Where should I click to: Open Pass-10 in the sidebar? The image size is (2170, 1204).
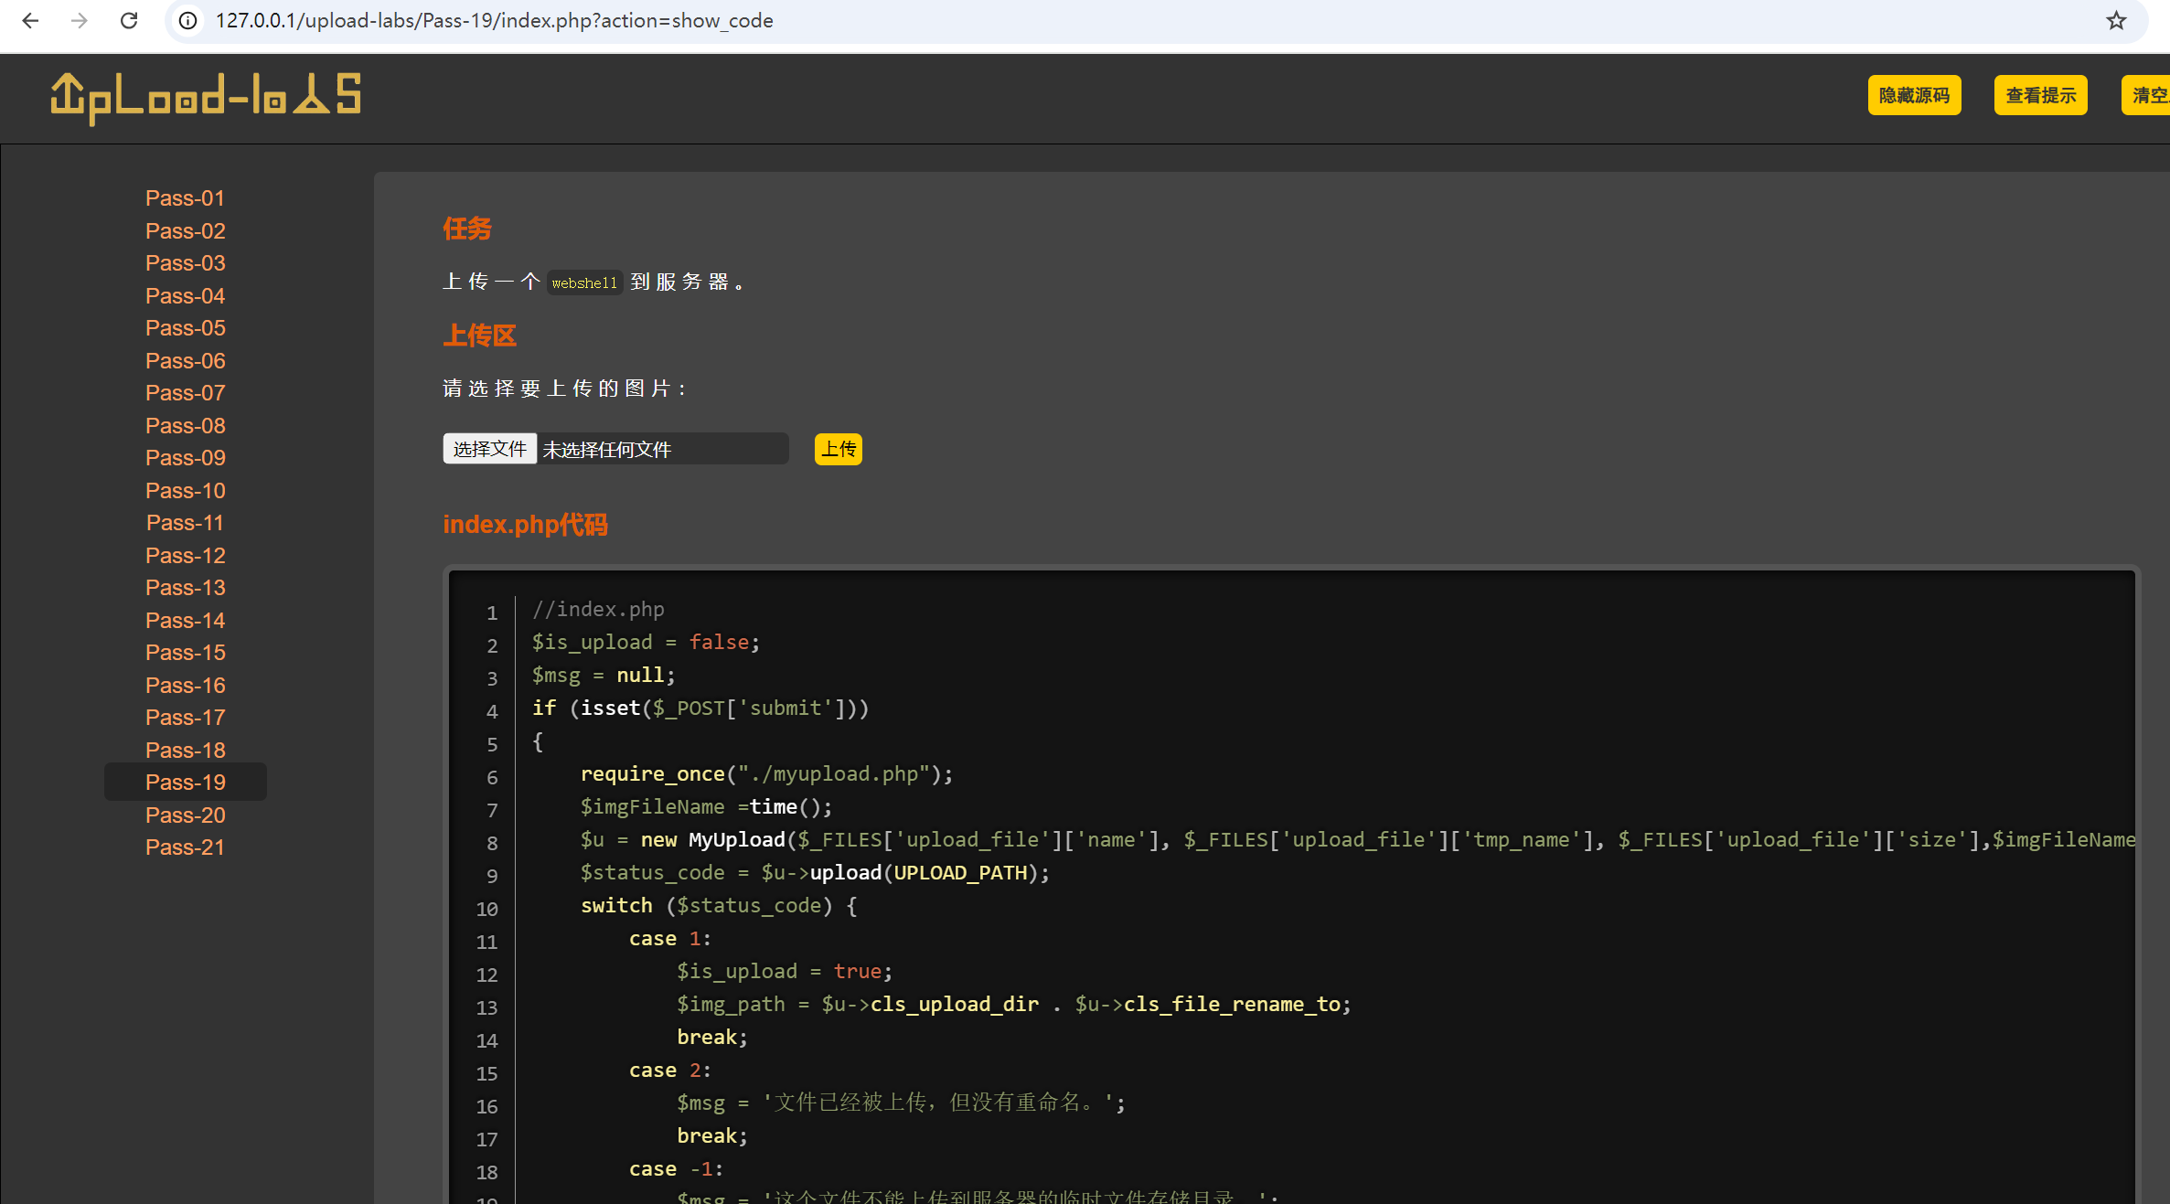coord(185,491)
